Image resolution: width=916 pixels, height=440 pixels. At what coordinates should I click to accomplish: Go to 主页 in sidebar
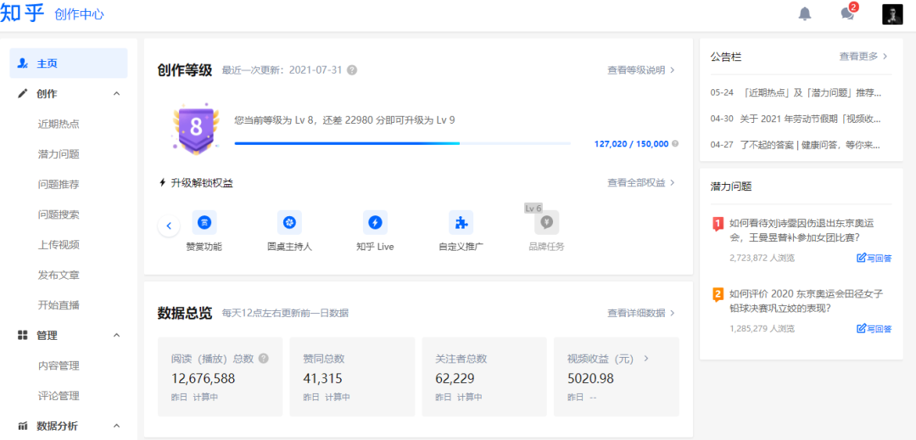point(47,64)
